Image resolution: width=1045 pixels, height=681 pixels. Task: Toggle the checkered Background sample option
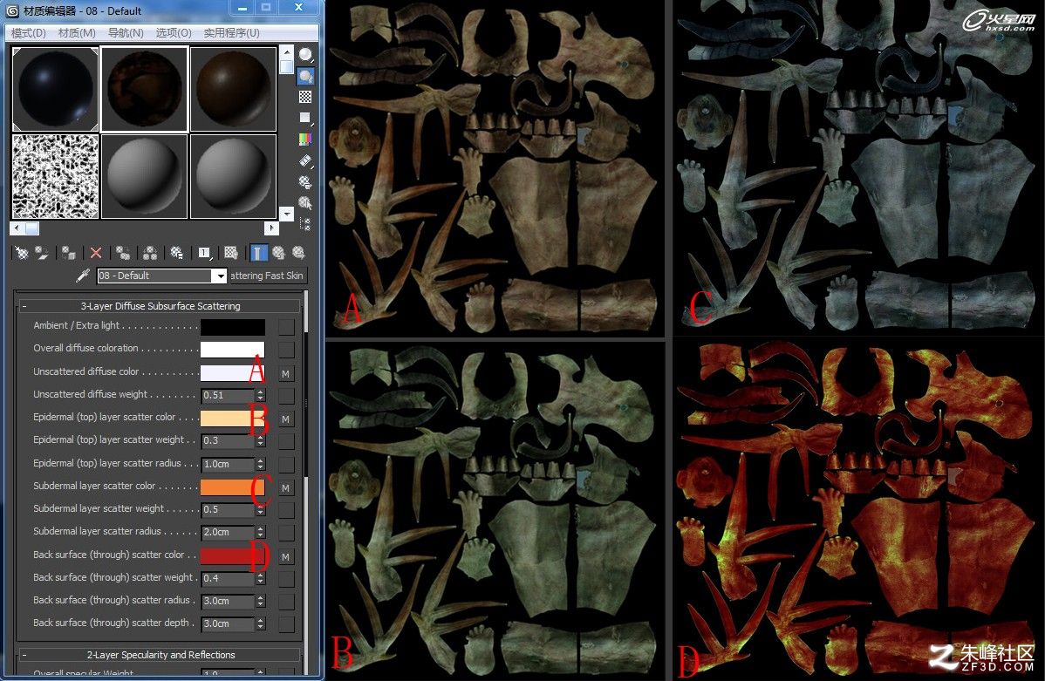coord(305,98)
